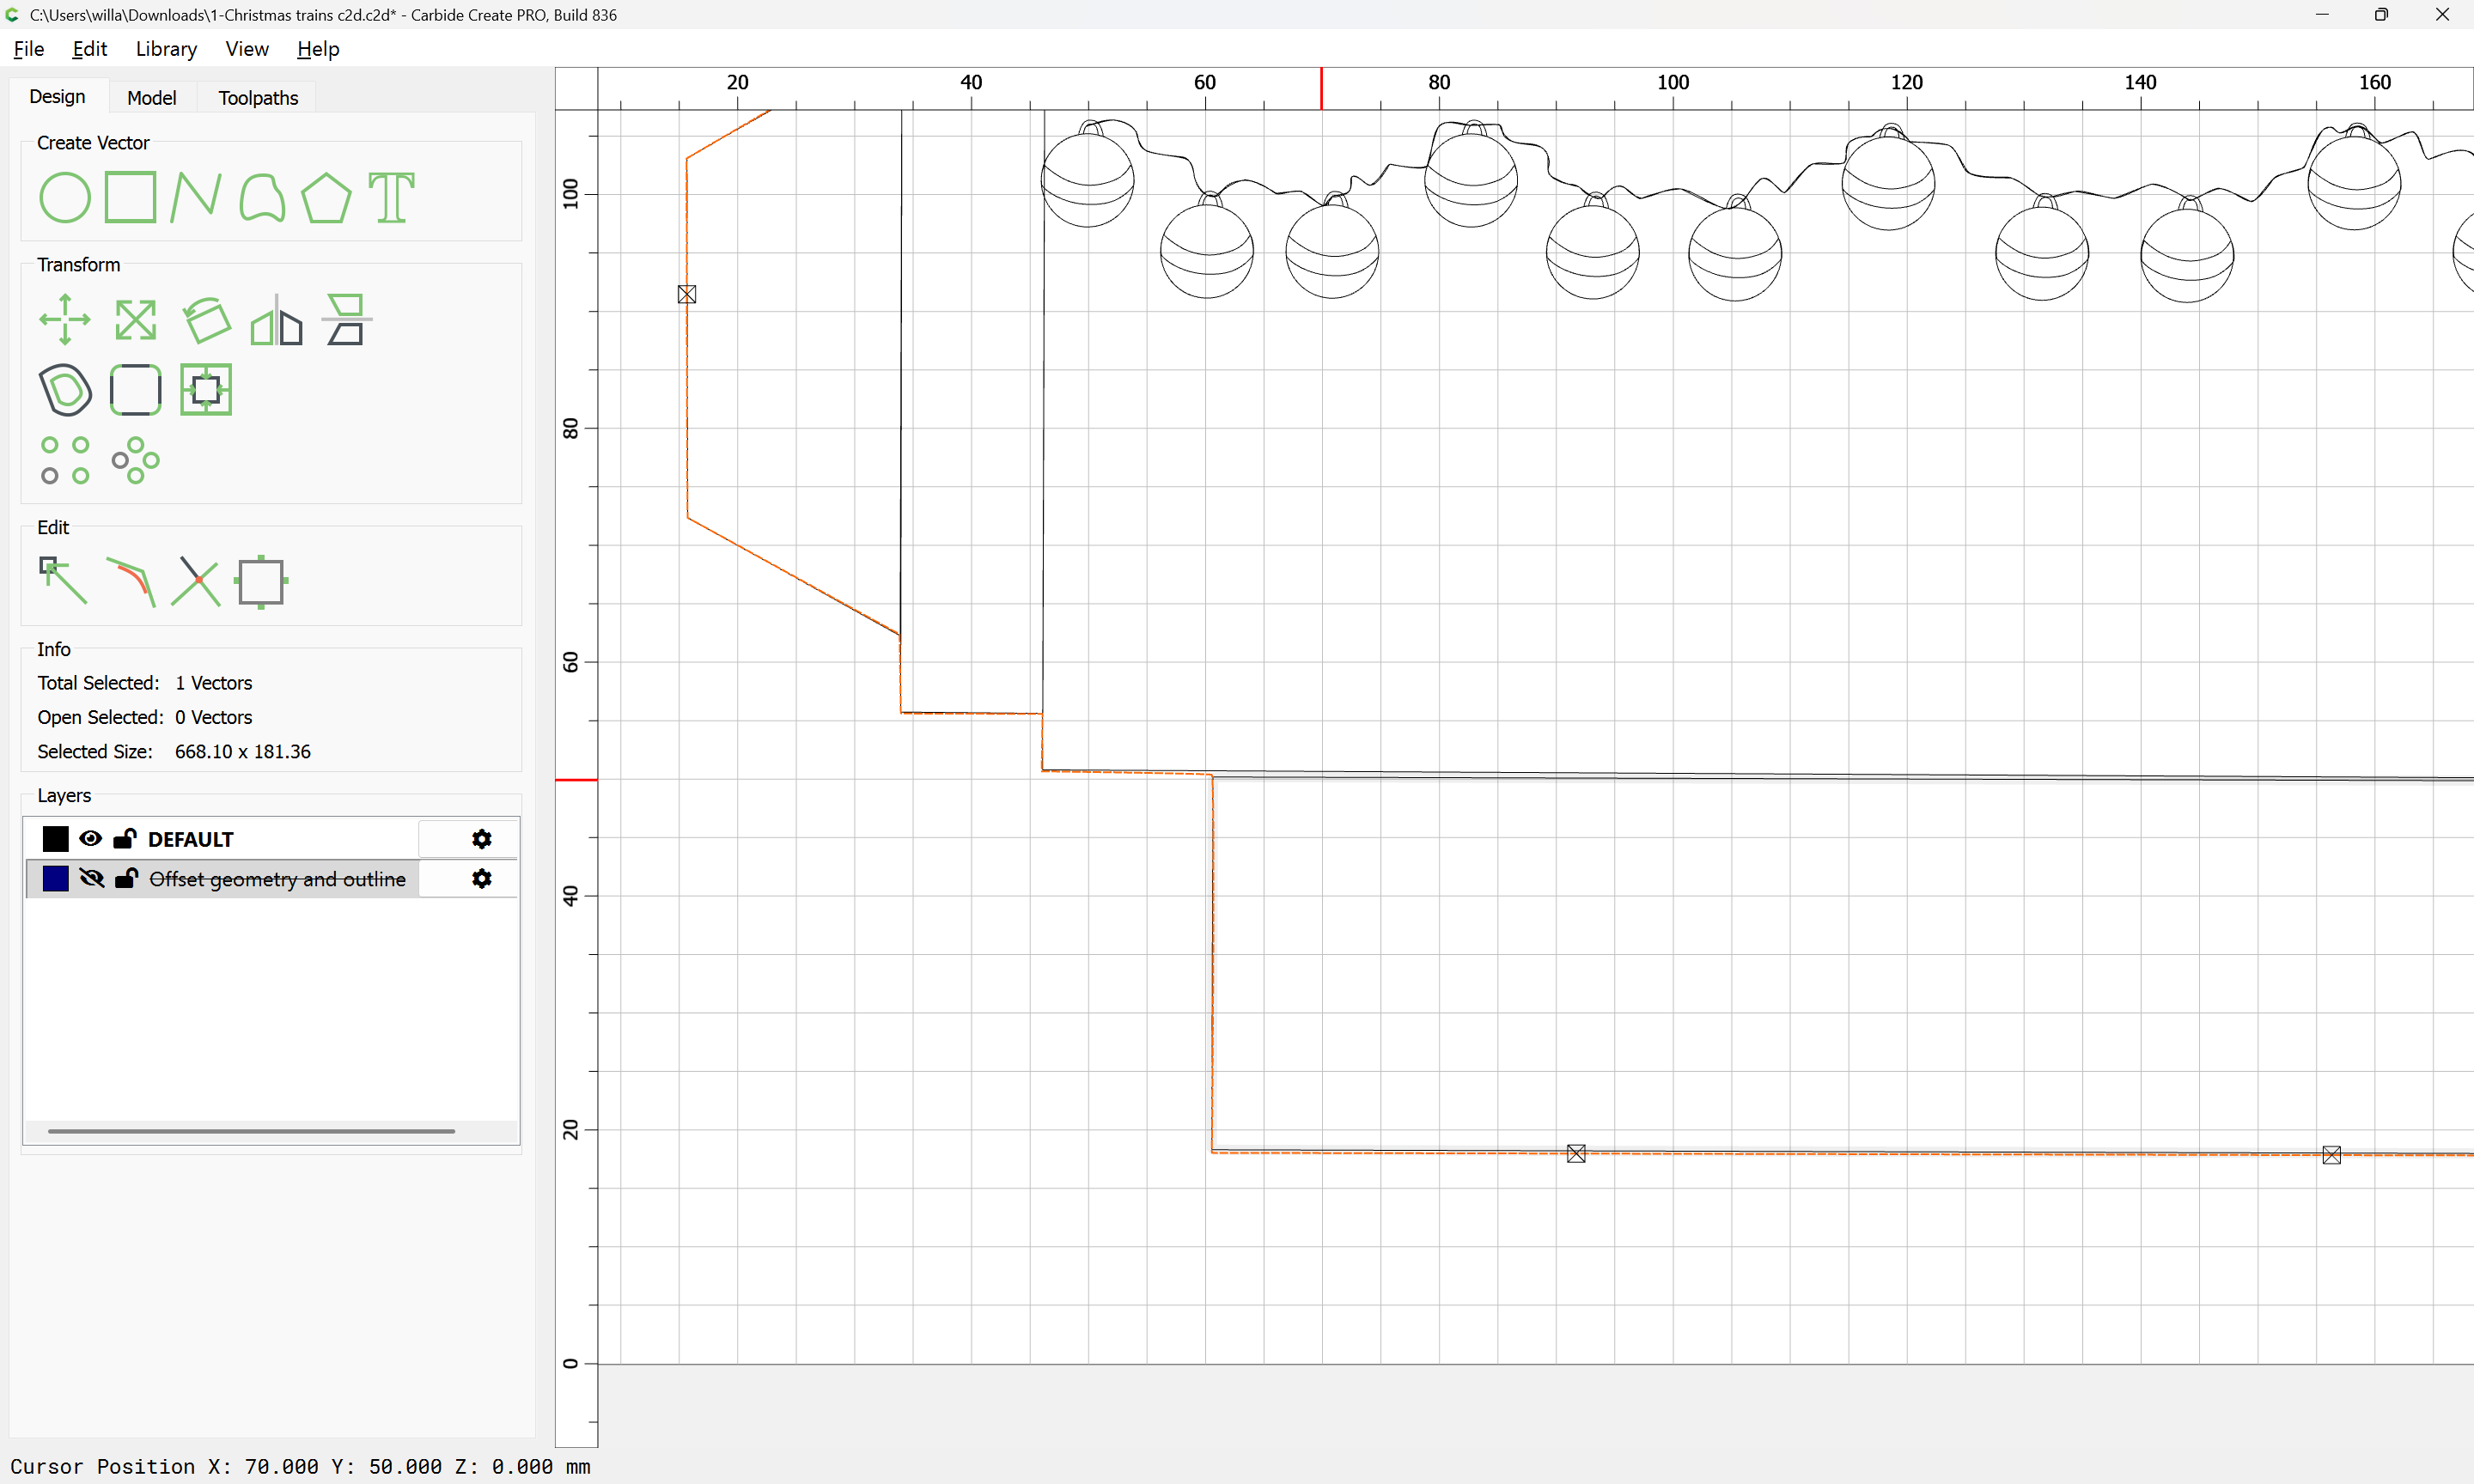Open DEFAULT layer settings gear
This screenshot has width=2474, height=1484.
coord(482,839)
